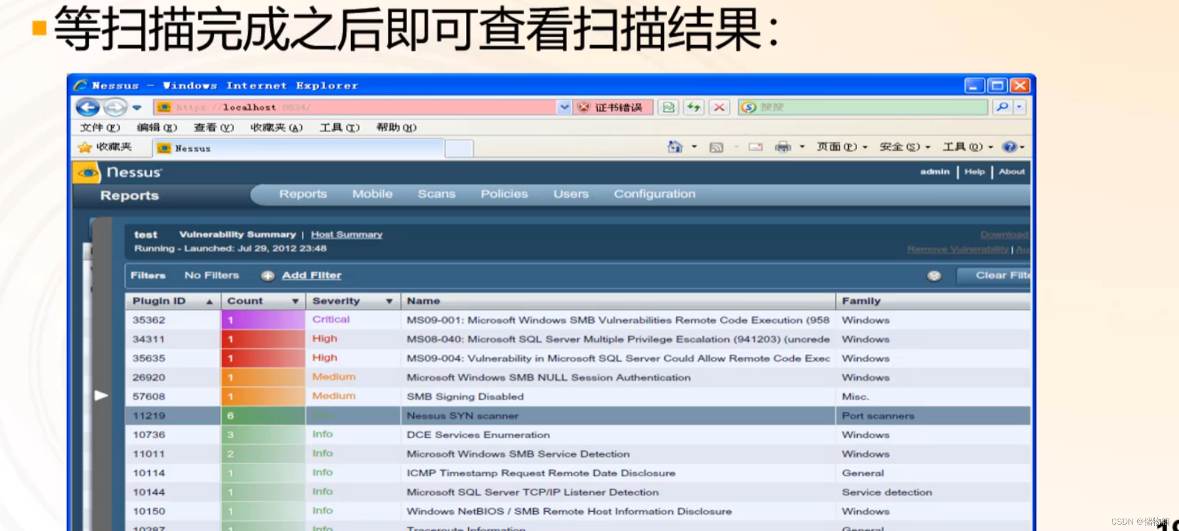
Task: Click the search box input field
Action: pyautogui.click(x=862, y=107)
